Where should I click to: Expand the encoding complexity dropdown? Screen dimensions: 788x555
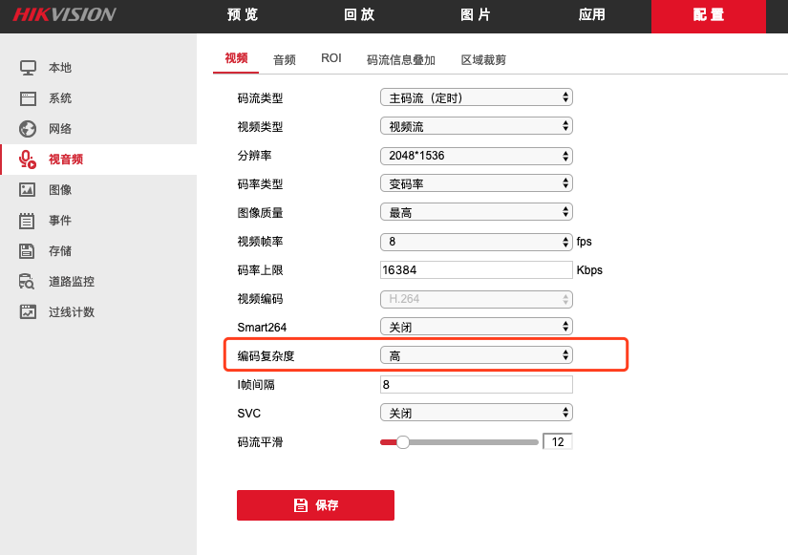coord(476,355)
